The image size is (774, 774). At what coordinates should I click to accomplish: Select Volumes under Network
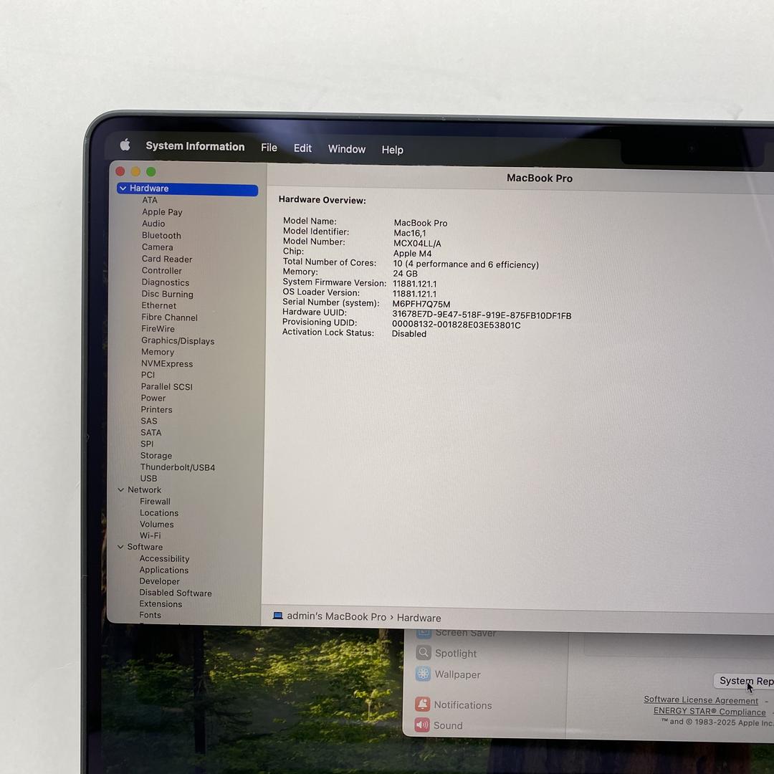(x=156, y=524)
